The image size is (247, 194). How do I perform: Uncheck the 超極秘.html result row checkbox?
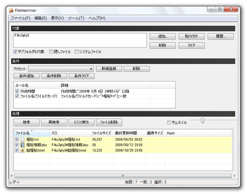17,150
